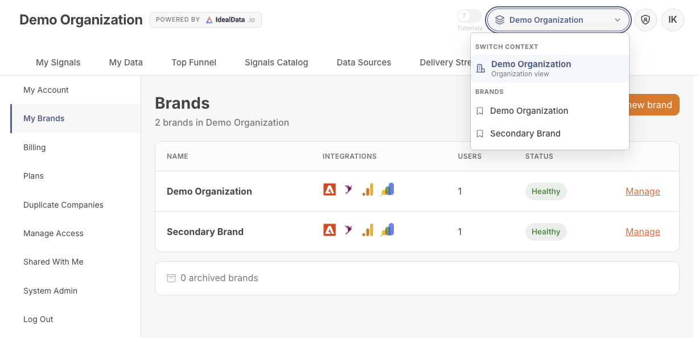The width and height of the screenshot is (699, 338).
Task: Click the blue-green bars icon in Demo Organization row
Action: [388, 189]
